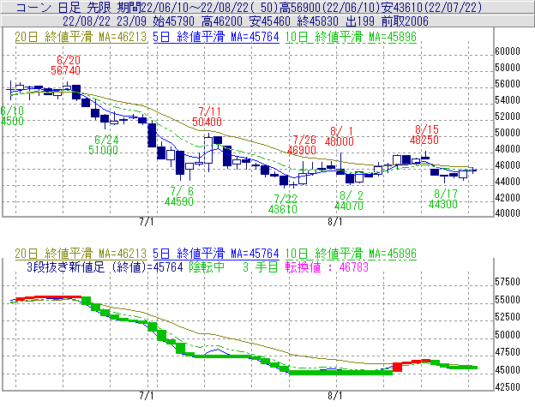535x407 pixels.
Task: Click the green 6/24 51000 trough label
Action: [103, 145]
